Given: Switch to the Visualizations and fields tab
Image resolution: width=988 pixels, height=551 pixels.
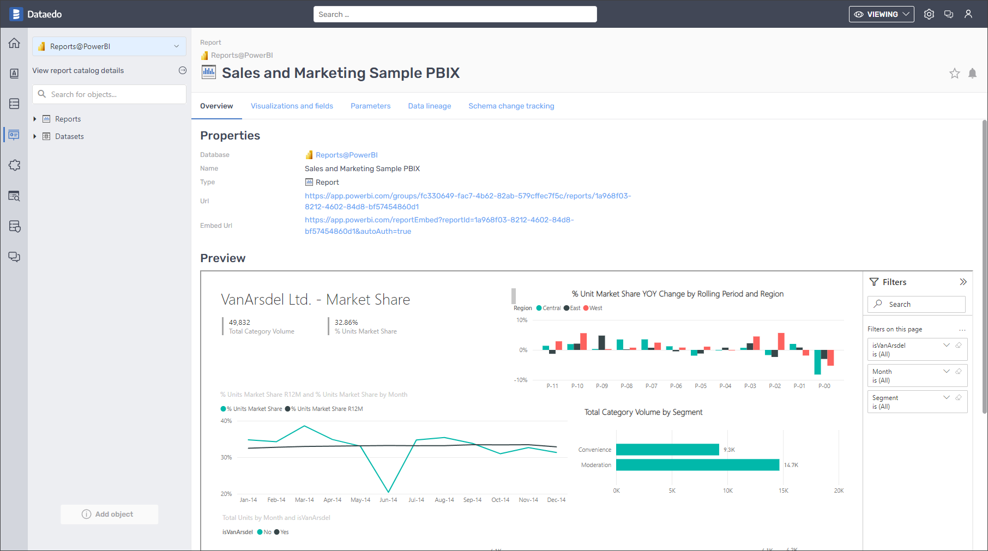Looking at the screenshot, I should tap(292, 106).
